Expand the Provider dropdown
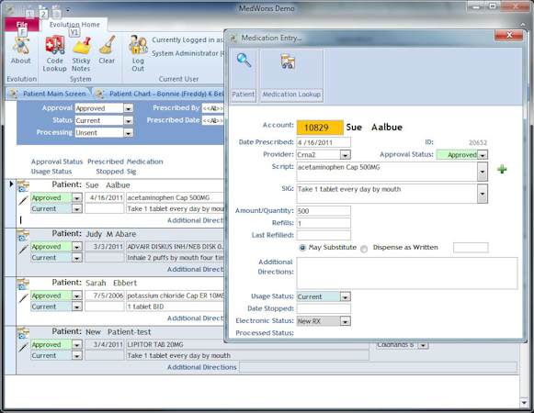Image resolution: width=534 pixels, height=413 pixels. coord(345,155)
